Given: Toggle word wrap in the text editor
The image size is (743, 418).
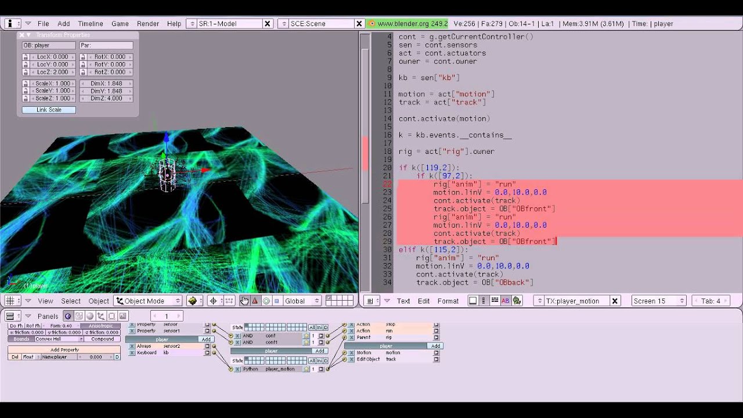Looking at the screenshot, I should (495, 301).
